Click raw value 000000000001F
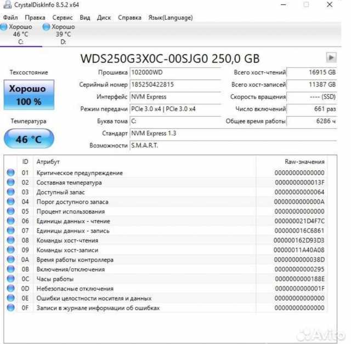The height and width of the screenshot is (344, 351). click(x=299, y=289)
